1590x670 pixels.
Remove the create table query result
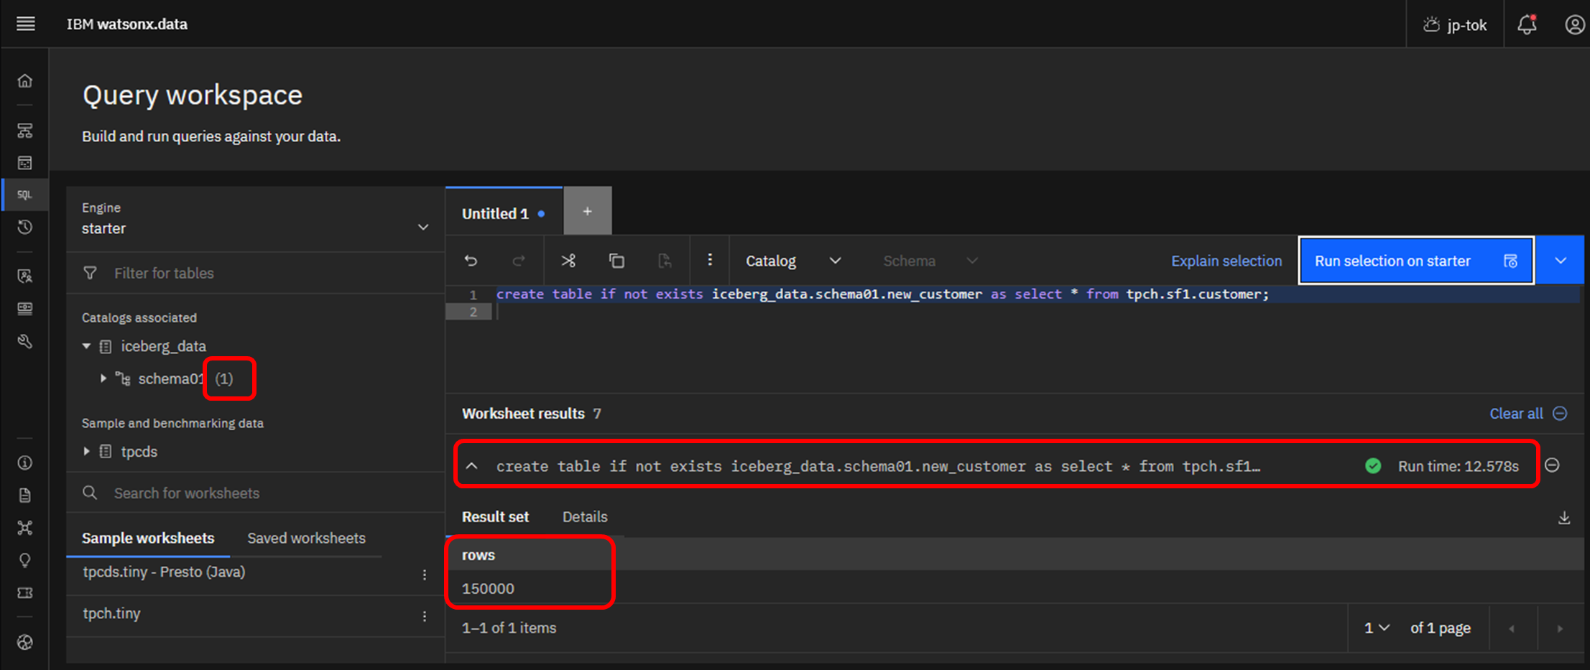pyautogui.click(x=1552, y=465)
